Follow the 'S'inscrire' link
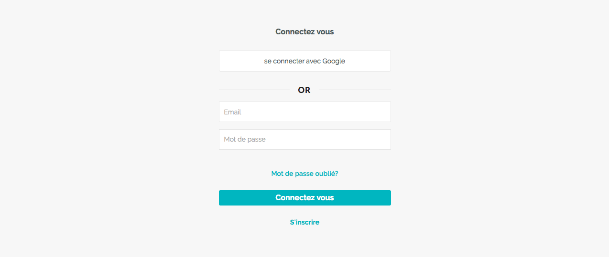Screen dimensions: 609x257 tap(304, 222)
